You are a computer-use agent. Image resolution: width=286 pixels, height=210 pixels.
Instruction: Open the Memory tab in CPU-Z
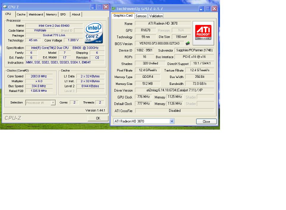(x=51, y=14)
